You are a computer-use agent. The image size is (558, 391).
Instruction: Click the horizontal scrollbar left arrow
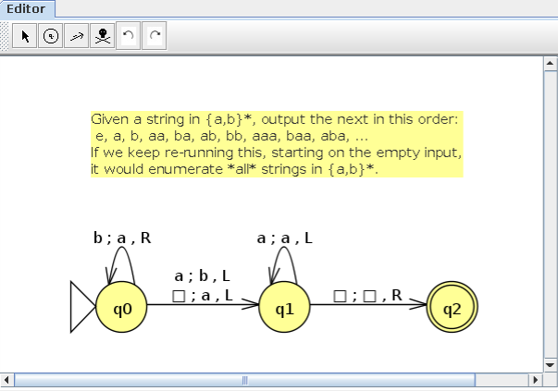click(x=7, y=380)
